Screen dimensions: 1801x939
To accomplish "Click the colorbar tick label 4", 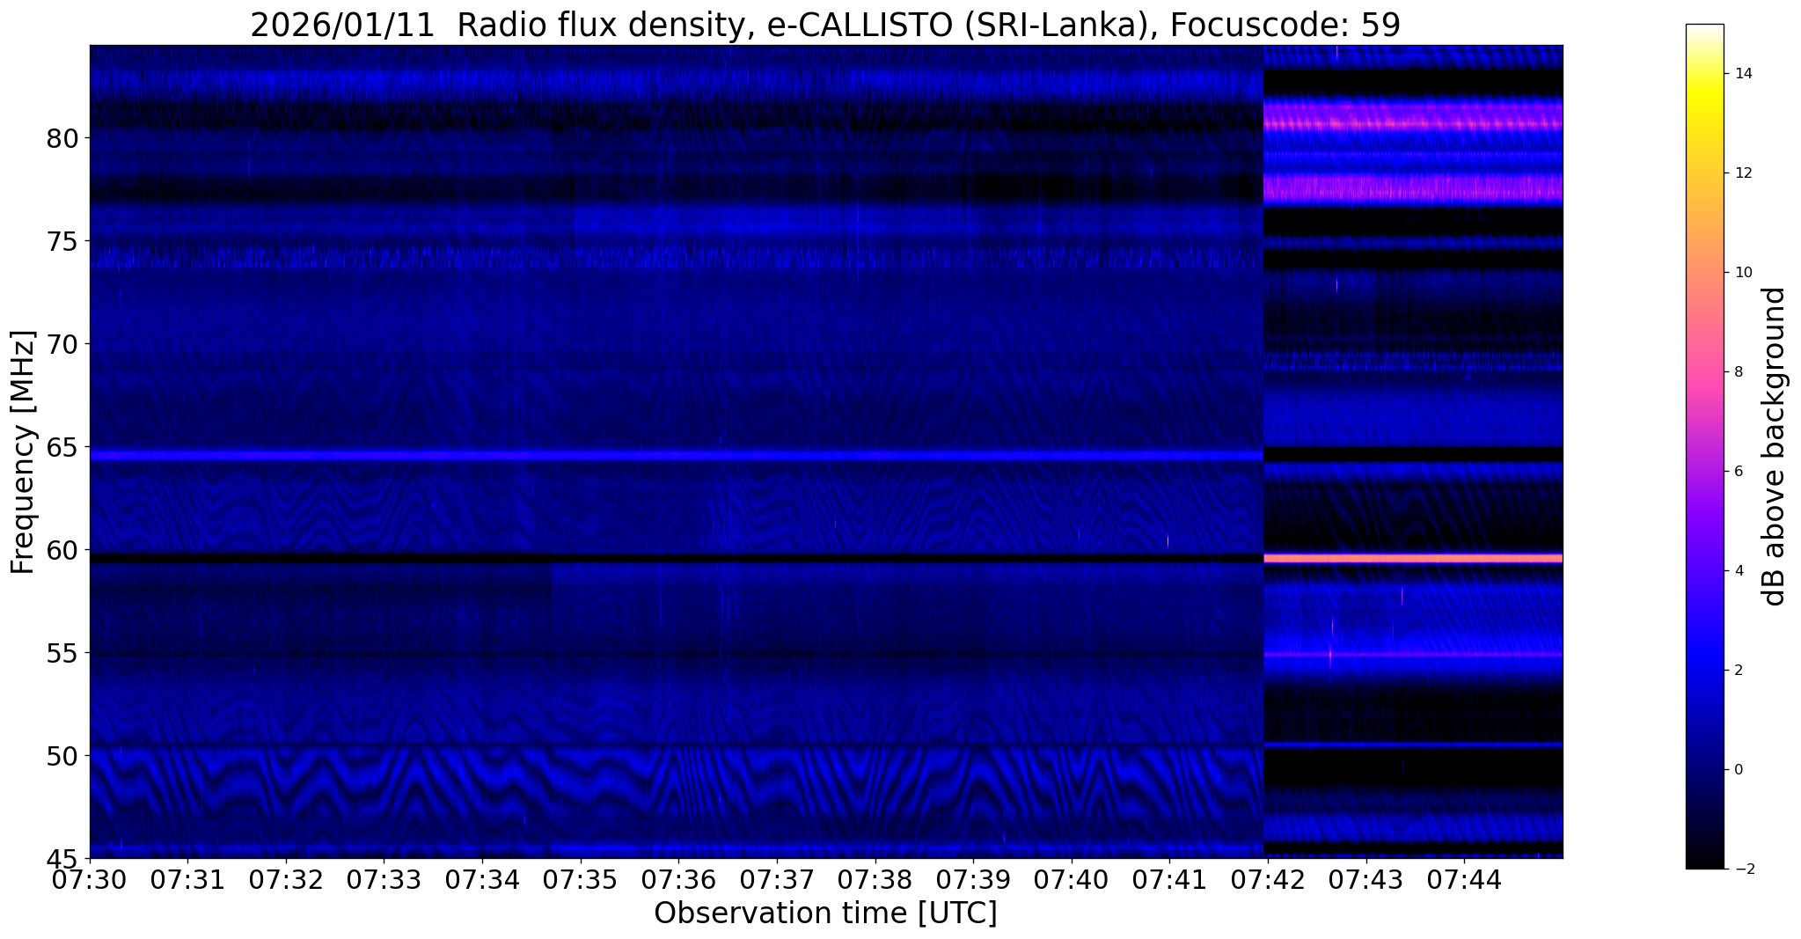I will click(x=1737, y=571).
